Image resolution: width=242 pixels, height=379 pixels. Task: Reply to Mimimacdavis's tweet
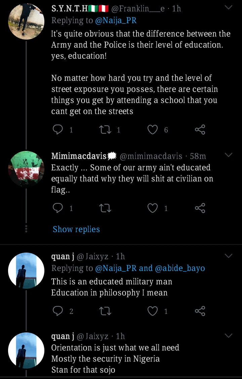[58, 208]
